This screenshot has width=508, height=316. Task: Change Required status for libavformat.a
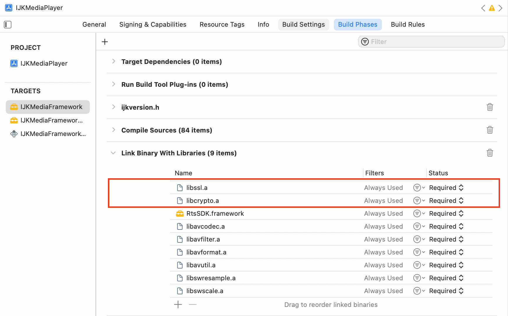click(446, 252)
